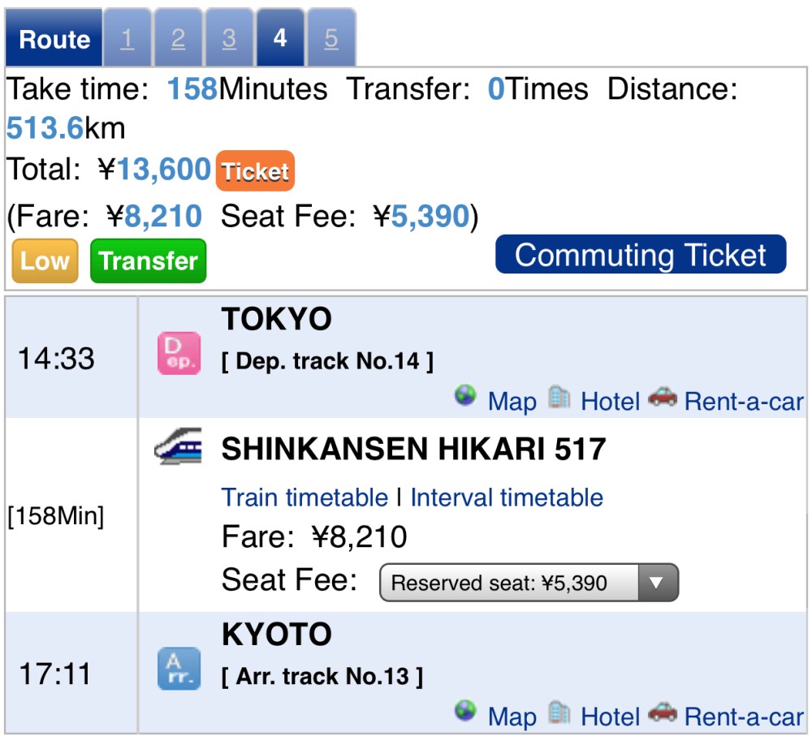Open the Rent-a-car link for KYOTO
Screen dimensions: 812x745
pos(744,717)
